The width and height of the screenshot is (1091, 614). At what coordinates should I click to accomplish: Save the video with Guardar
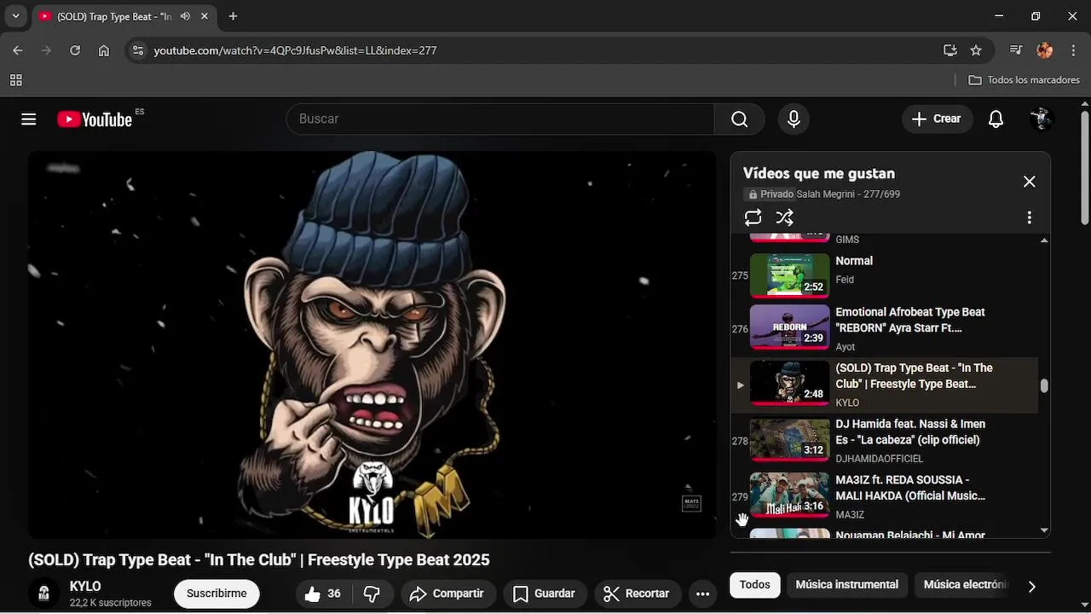544,594
